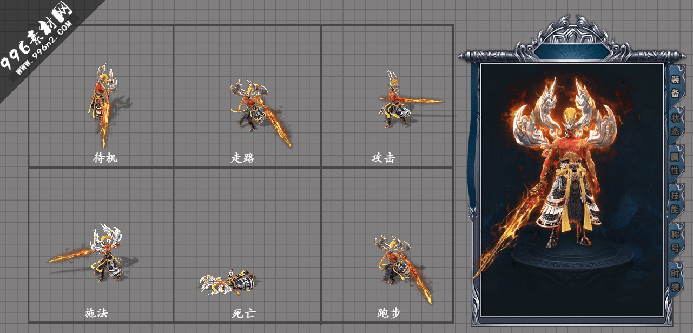Select the 属性 attributes tab

click(675, 163)
